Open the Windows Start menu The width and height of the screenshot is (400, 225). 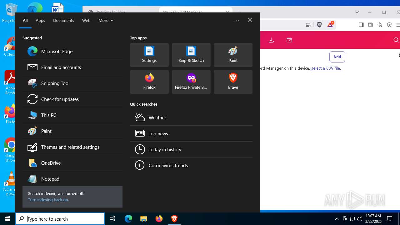tap(7, 219)
